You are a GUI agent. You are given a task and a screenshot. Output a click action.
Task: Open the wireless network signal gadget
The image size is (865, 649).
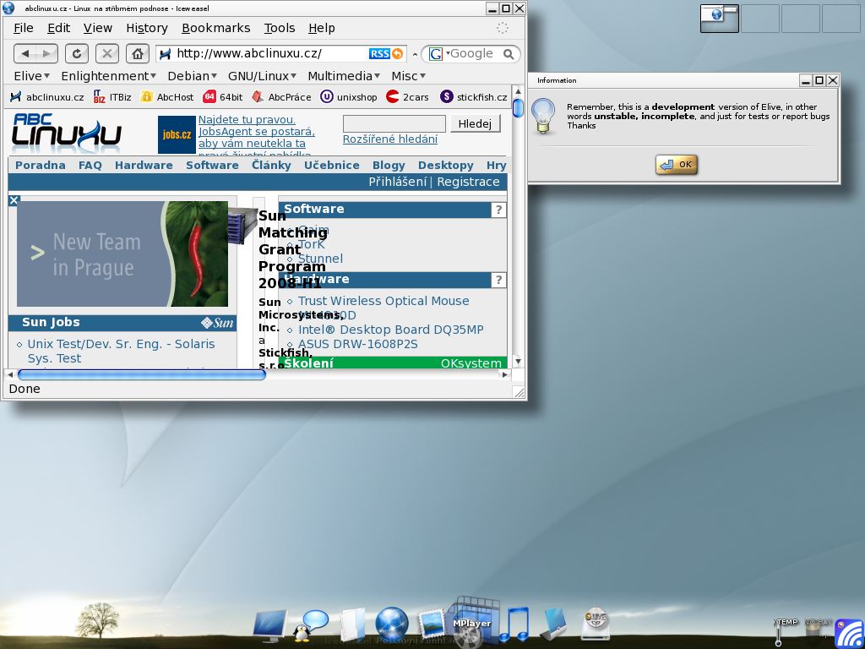click(x=850, y=633)
